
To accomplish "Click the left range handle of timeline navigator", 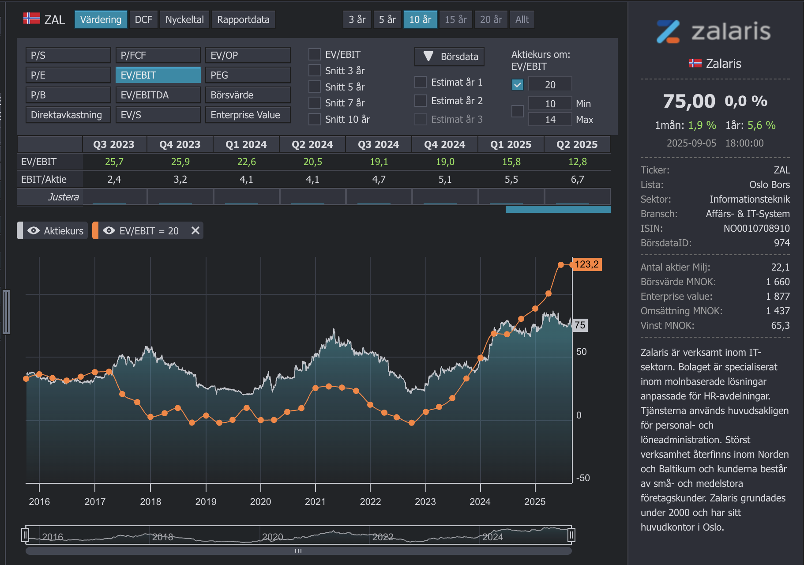I will tap(25, 535).
